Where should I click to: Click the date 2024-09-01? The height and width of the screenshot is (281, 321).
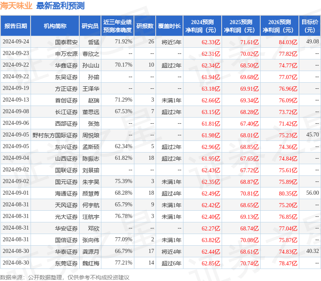[x=16, y=193]
